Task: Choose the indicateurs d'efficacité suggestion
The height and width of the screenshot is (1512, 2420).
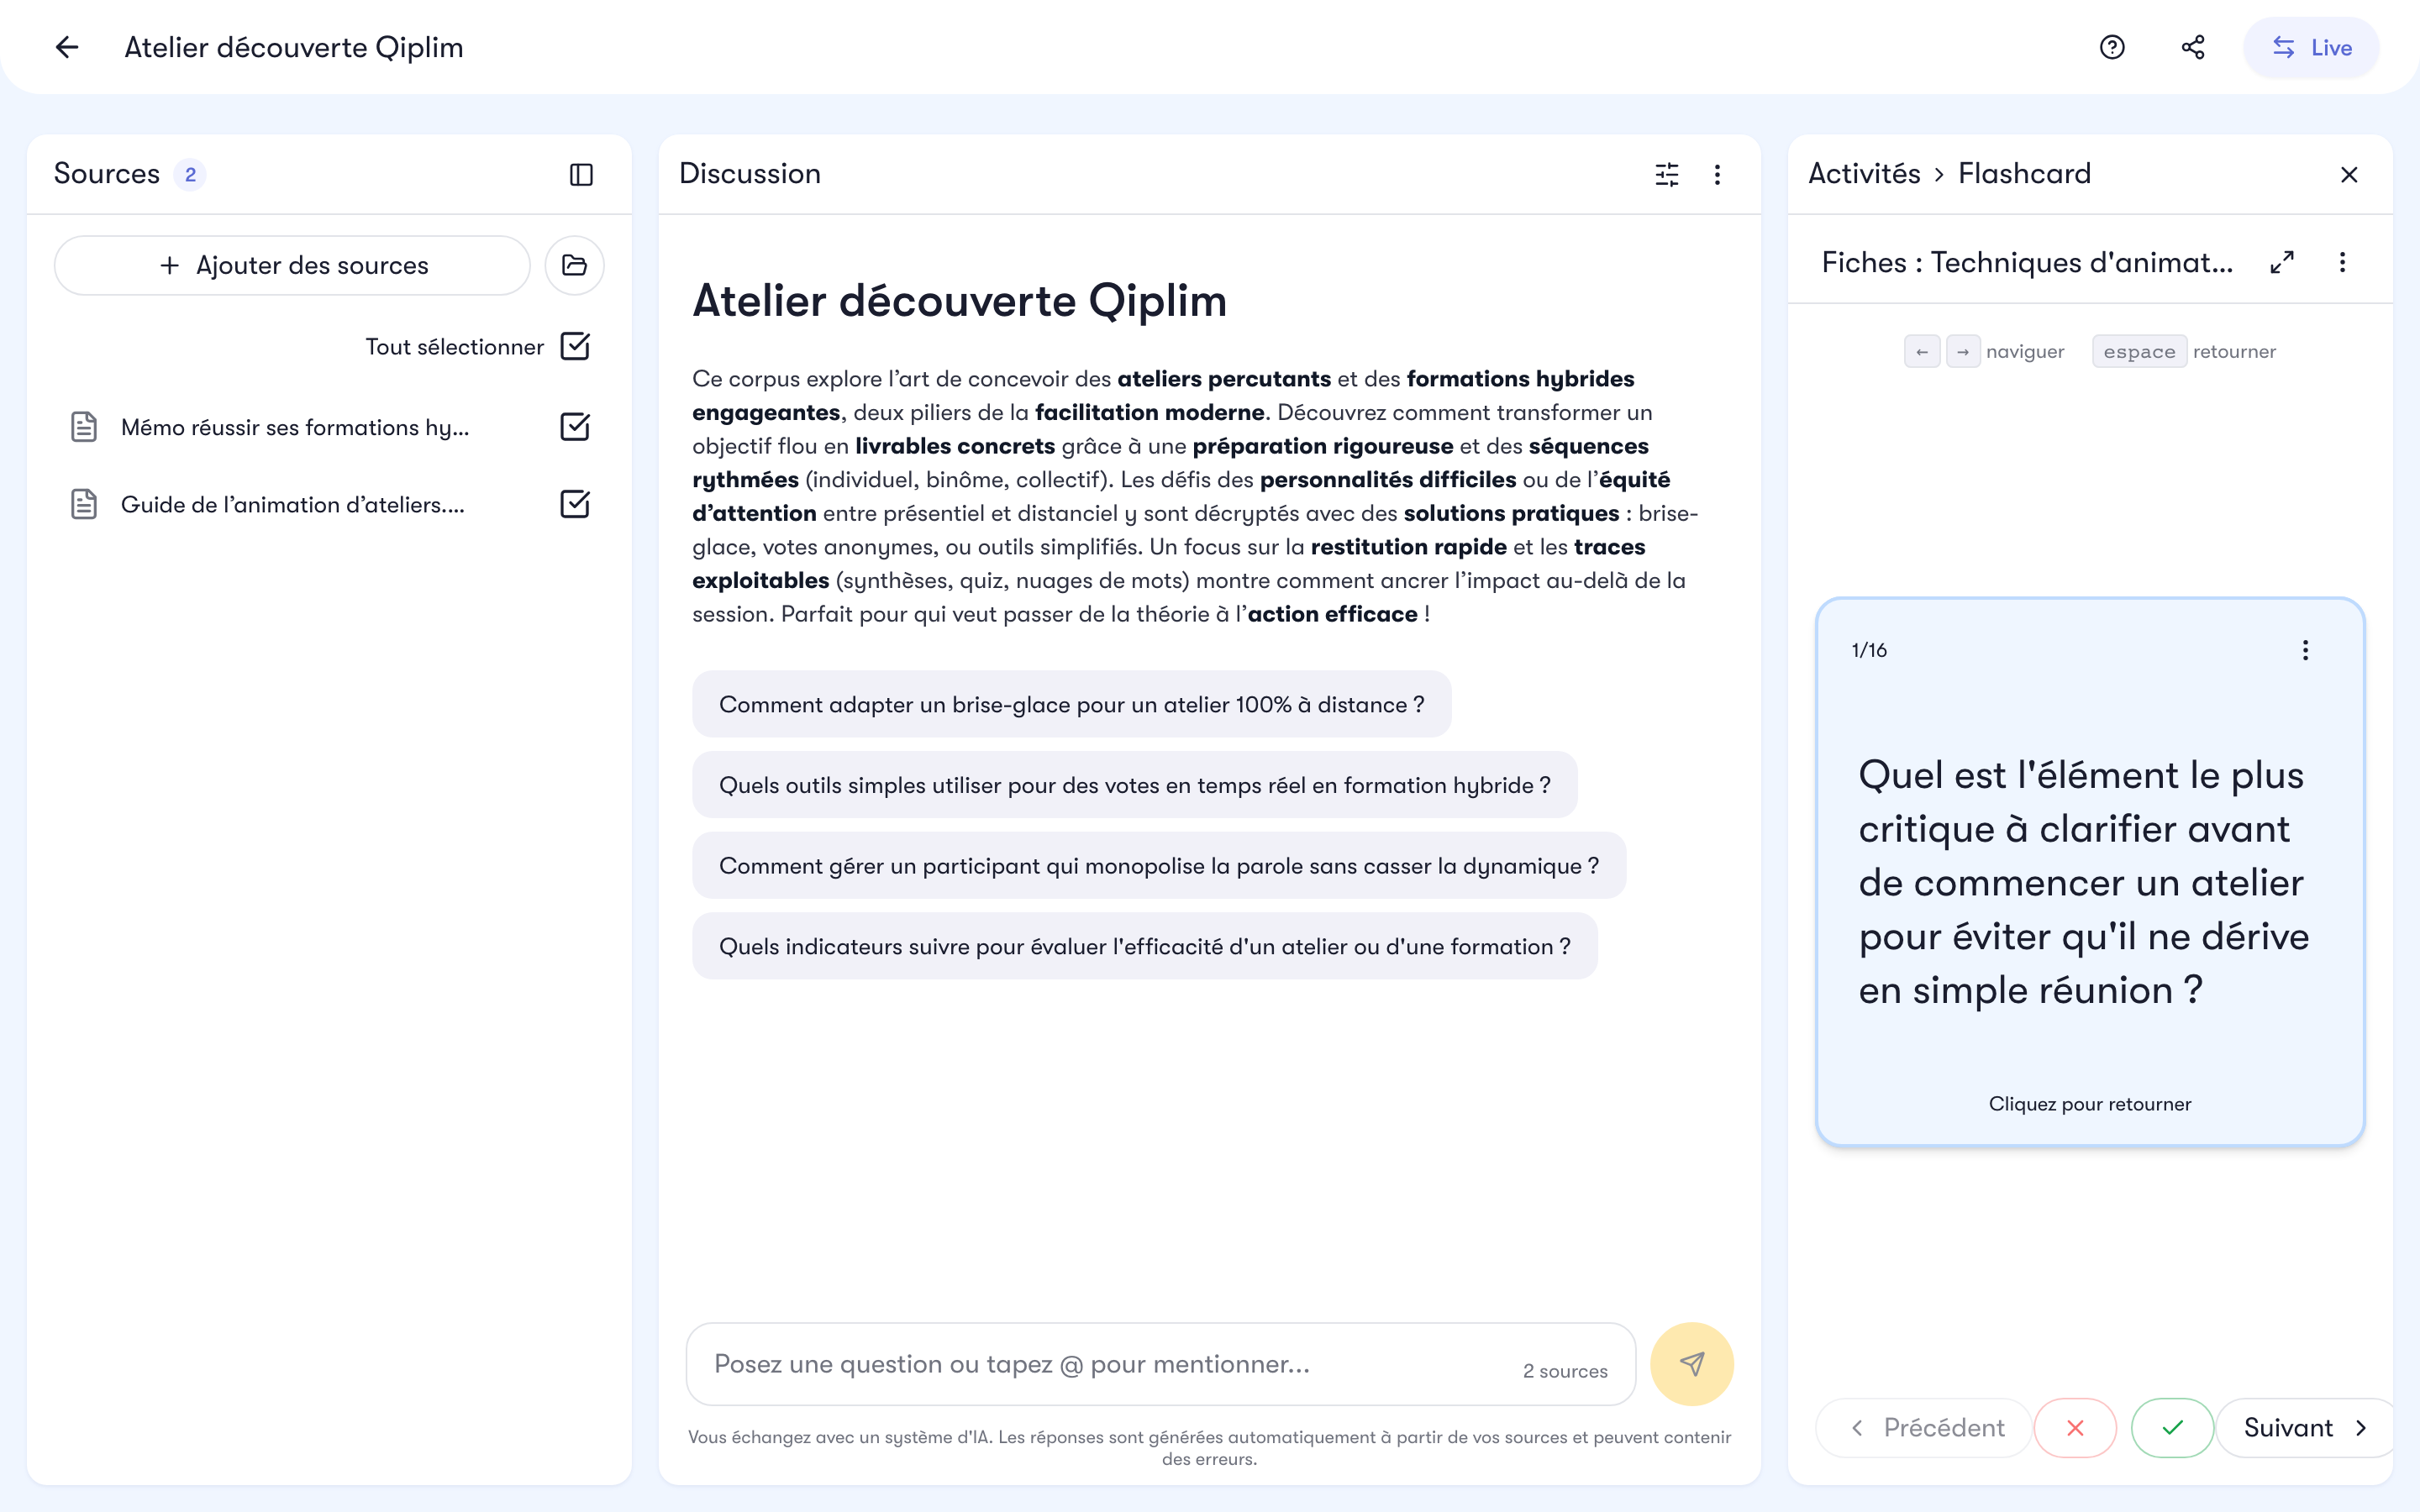Action: point(1144,946)
